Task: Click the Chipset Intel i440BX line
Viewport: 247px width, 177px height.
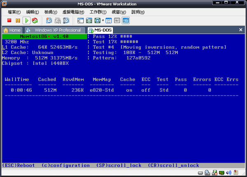Action: pyautogui.click(x=35, y=64)
